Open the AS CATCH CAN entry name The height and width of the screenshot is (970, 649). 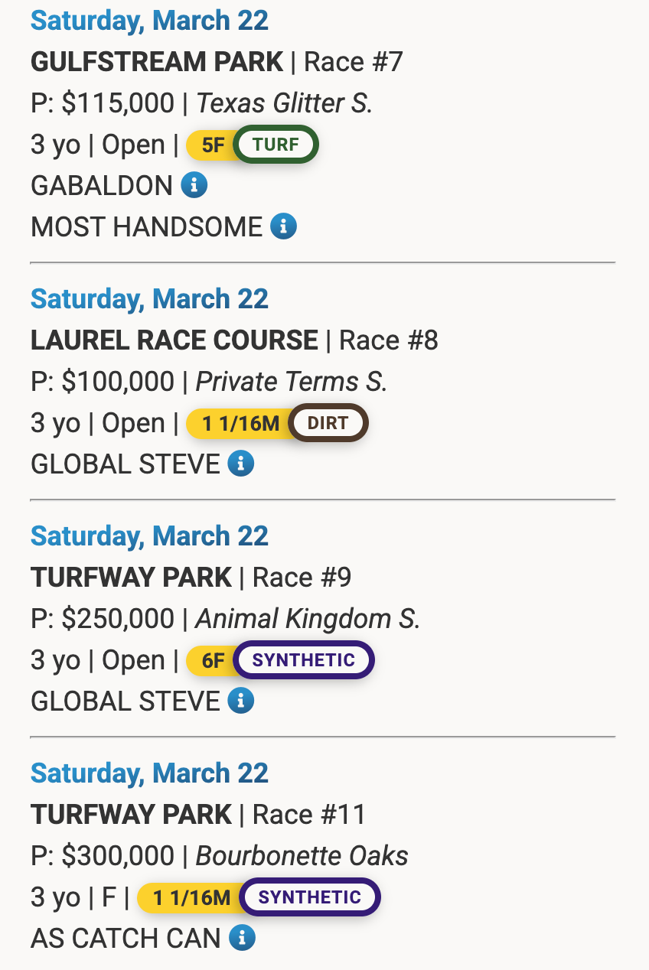(x=126, y=939)
